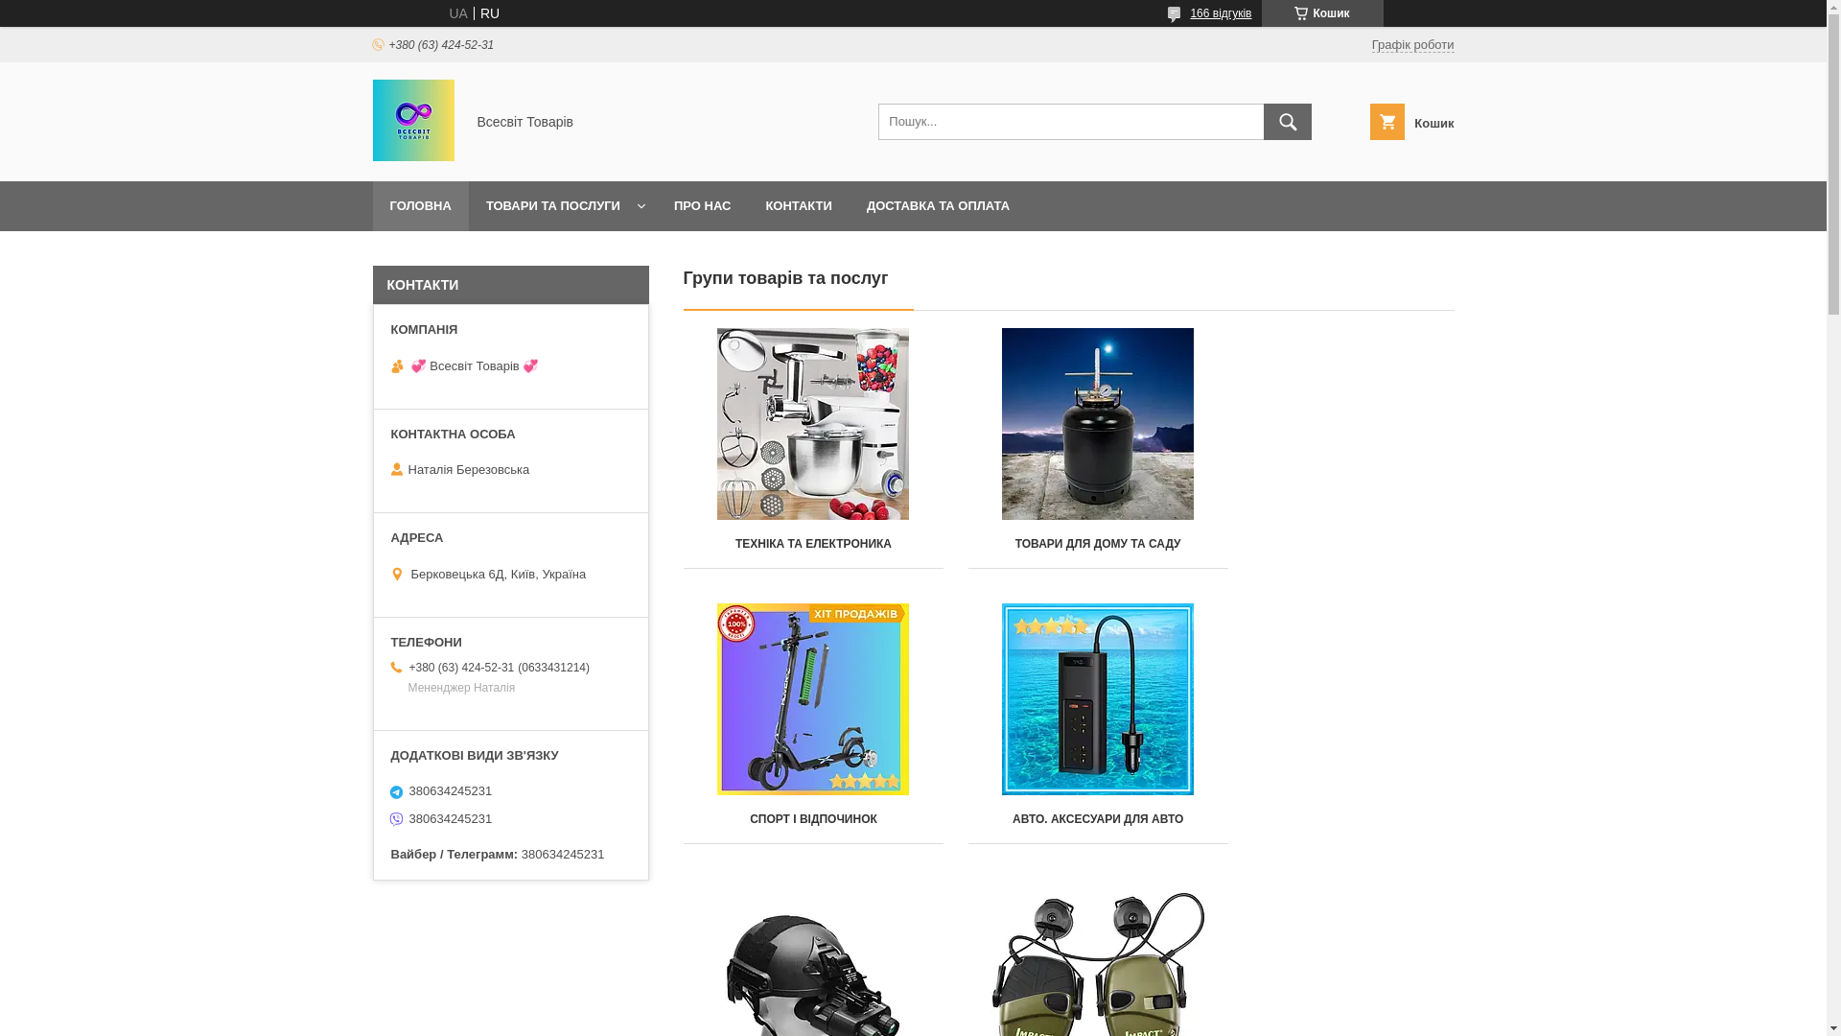Switch the language to UA
The width and height of the screenshot is (1841, 1036).
[458, 13]
